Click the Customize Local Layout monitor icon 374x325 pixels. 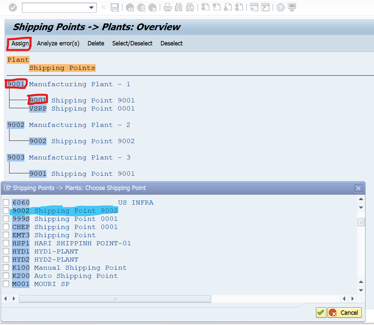click(x=292, y=8)
